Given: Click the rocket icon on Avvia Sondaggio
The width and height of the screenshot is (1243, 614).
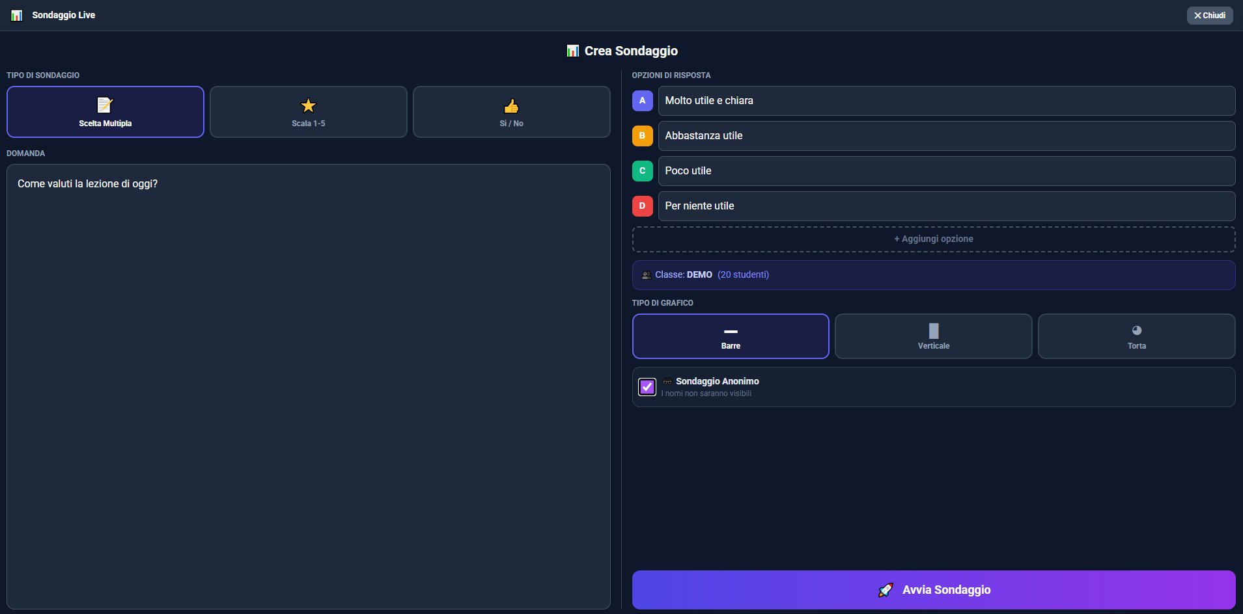Looking at the screenshot, I should [886, 590].
